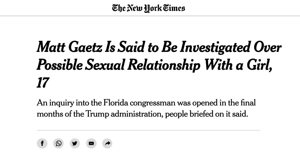Viewport: 300px width, 154px height.
Task: Click "Over" ending the headline's first line
Action: point(267,47)
